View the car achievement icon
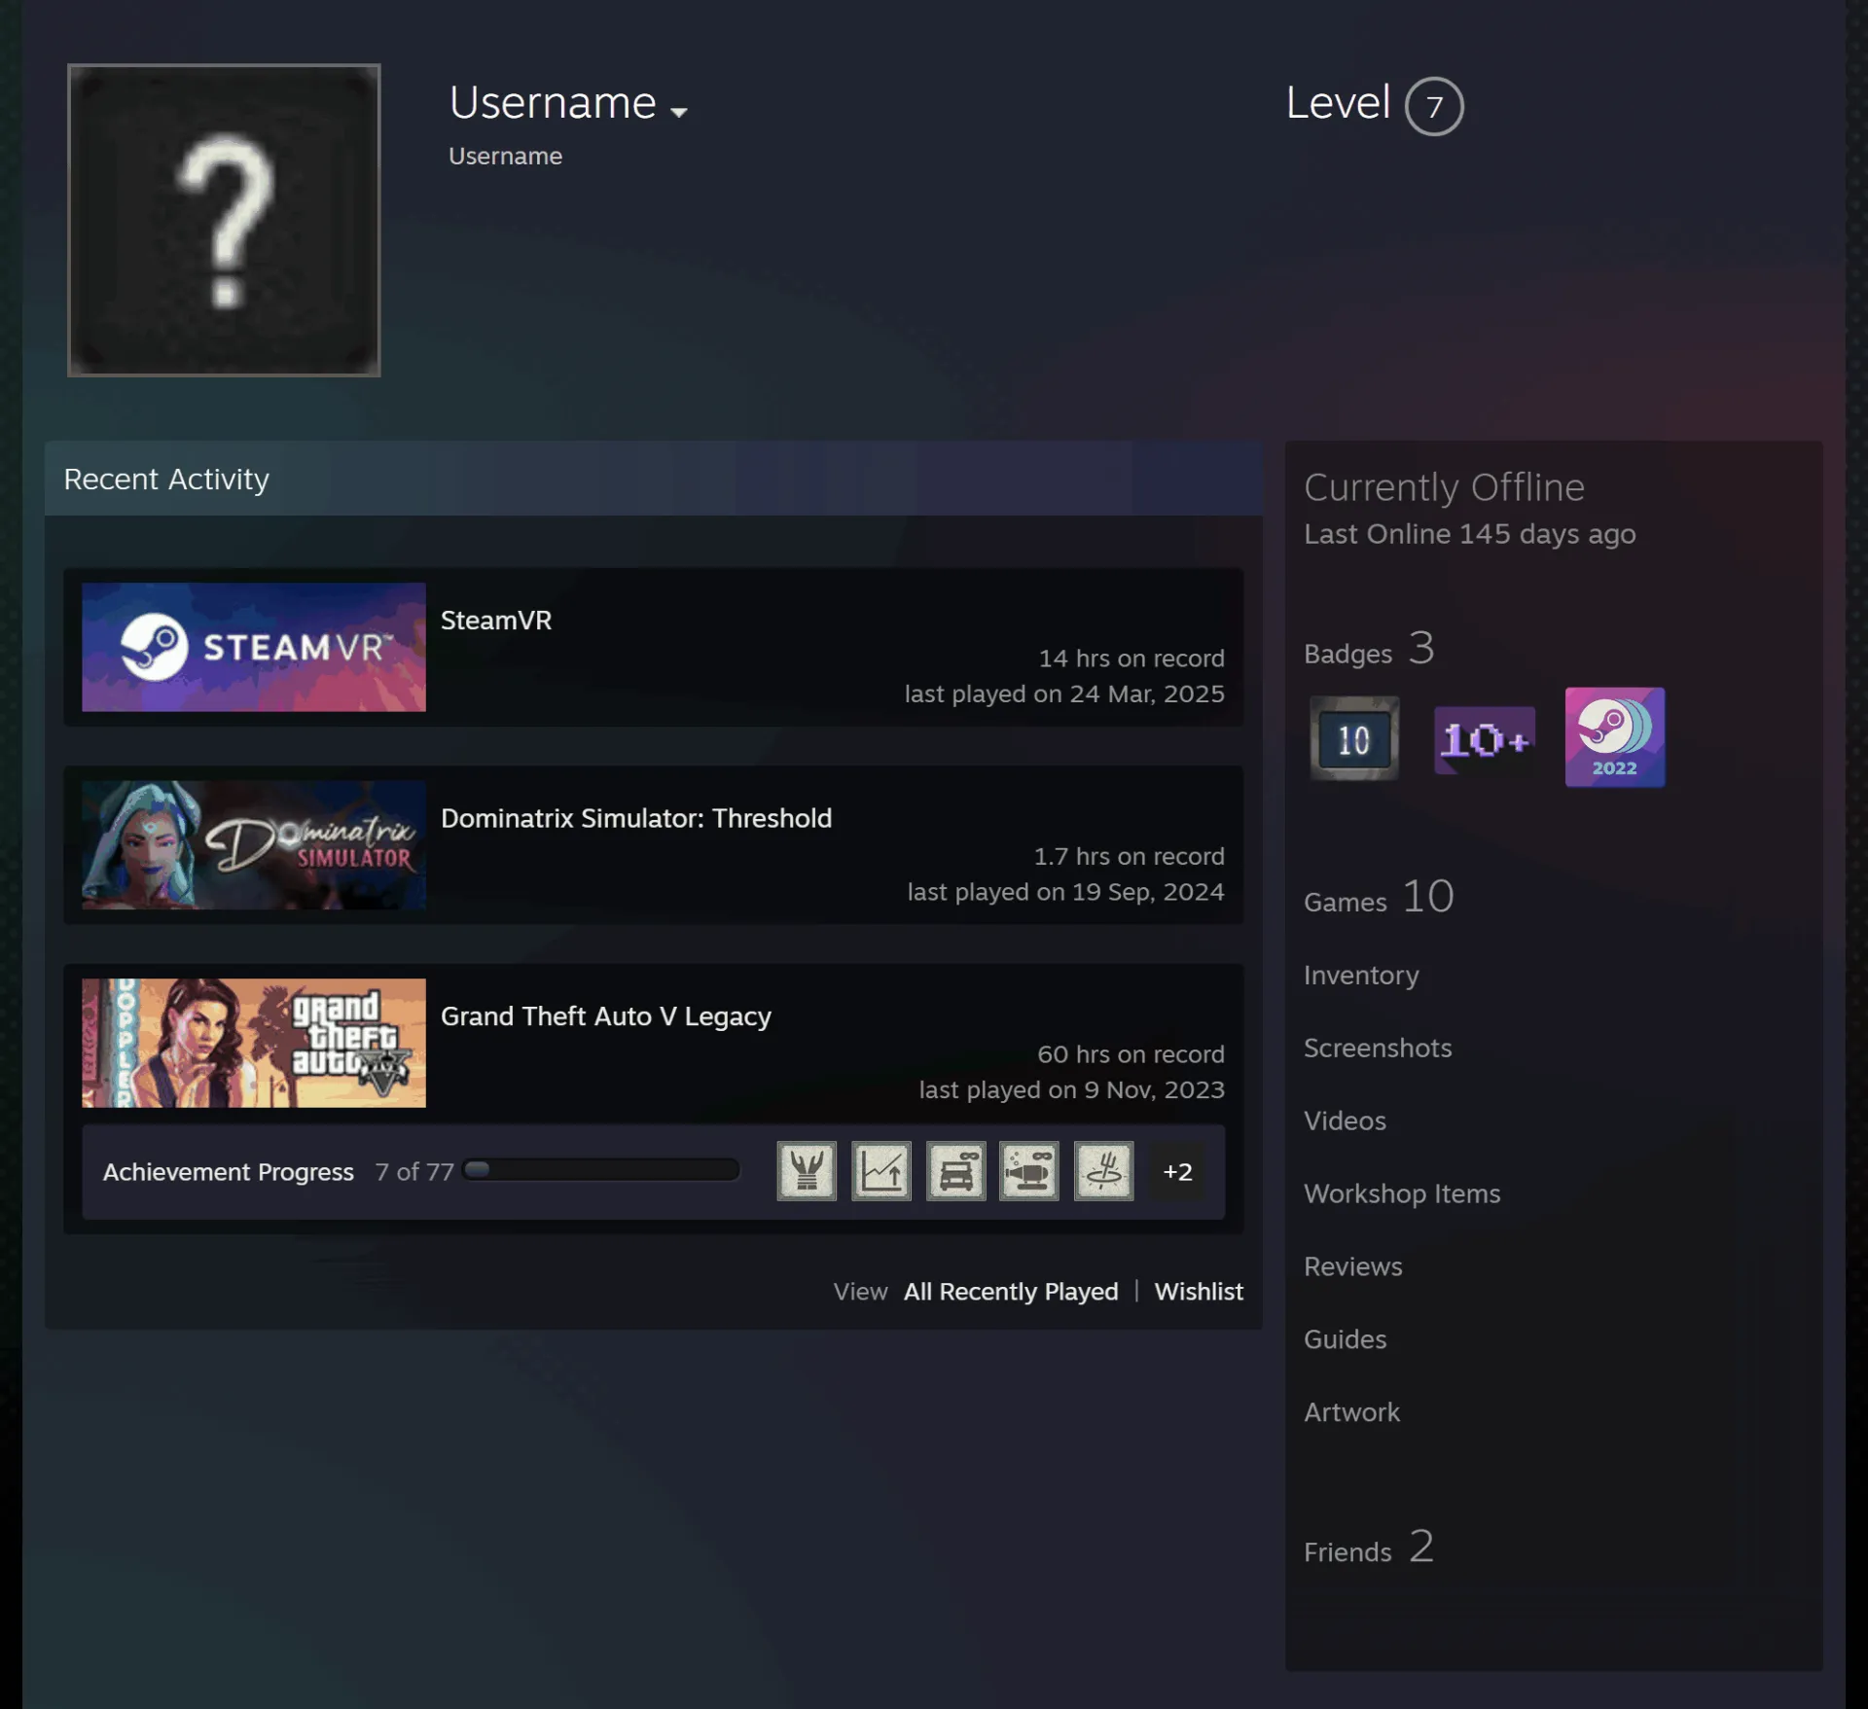The height and width of the screenshot is (1709, 1868). (955, 1171)
